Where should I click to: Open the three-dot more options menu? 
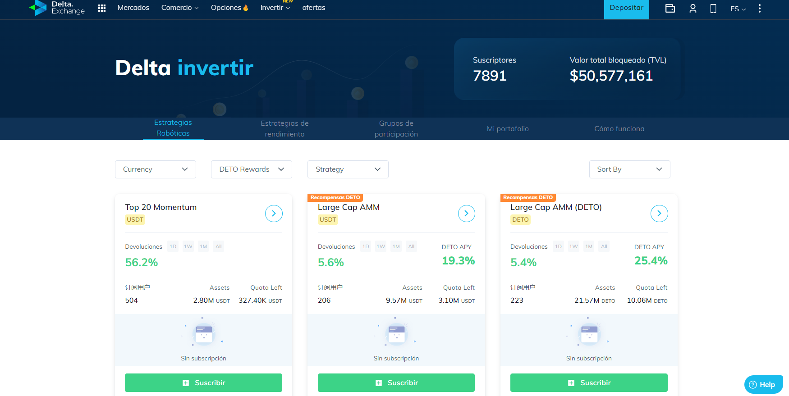[x=760, y=8]
